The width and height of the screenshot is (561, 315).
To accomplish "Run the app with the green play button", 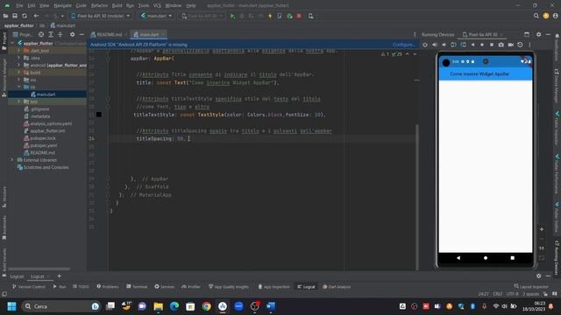I will [232, 16].
